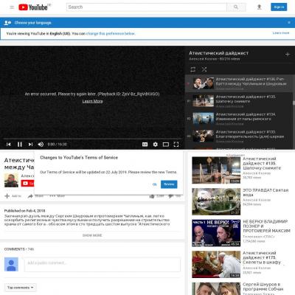
Task: Toggle playlist loop/repeat
Action: [x=193, y=69]
